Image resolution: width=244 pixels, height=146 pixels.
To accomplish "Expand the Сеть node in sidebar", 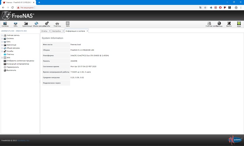I will click(x=2, y=42).
